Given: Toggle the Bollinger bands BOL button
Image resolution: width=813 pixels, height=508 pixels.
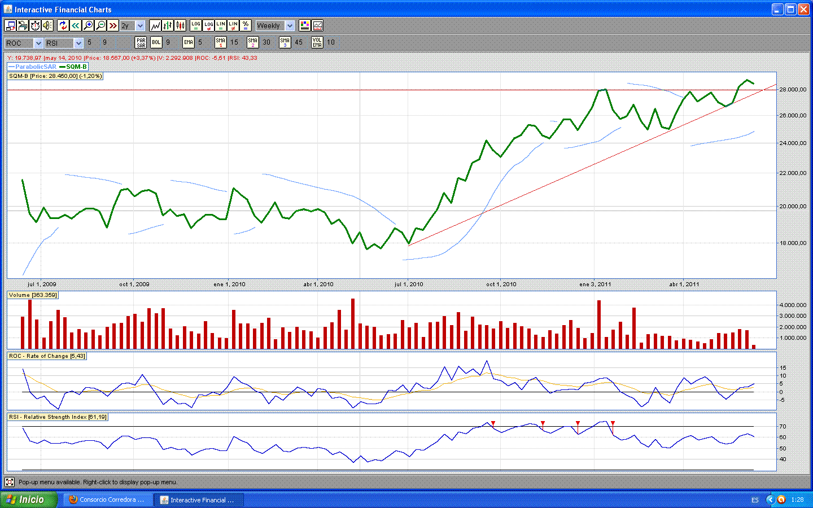Looking at the screenshot, I should [x=156, y=42].
